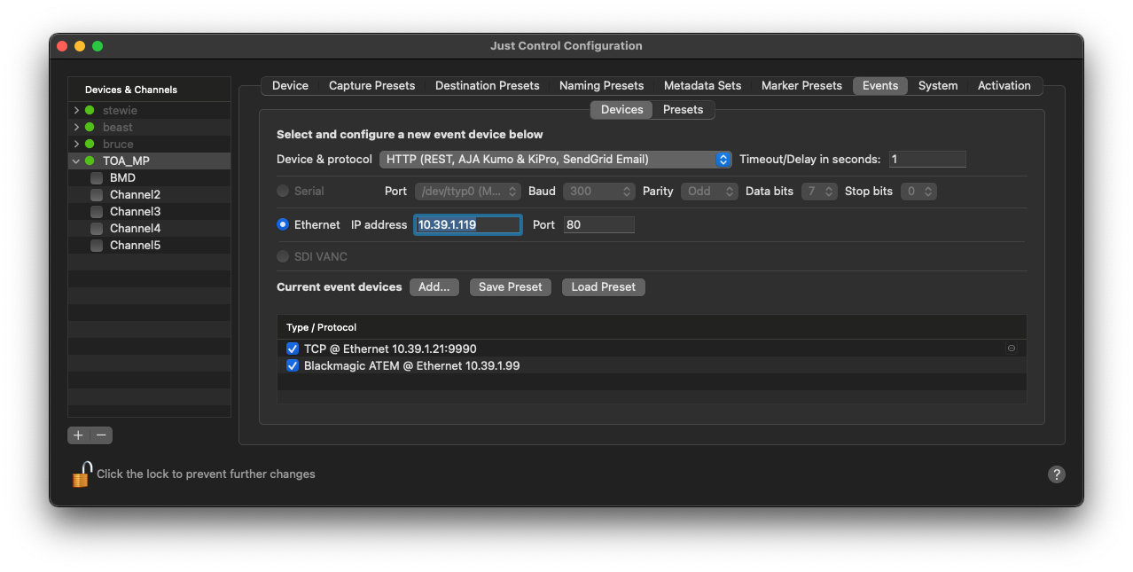Switch to the Naming Presets tab

[x=601, y=86]
